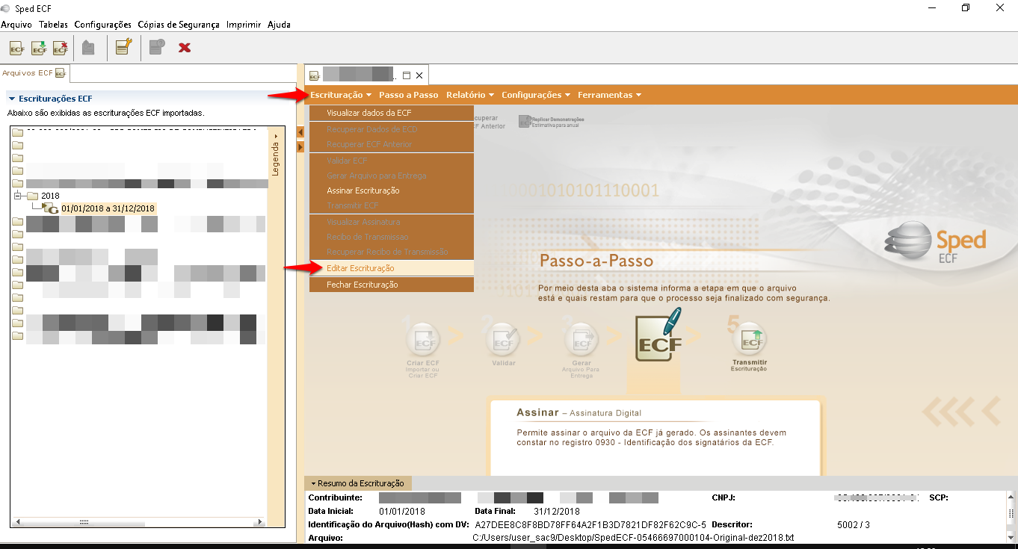Open the configuration icon with wrench
The height and width of the screenshot is (549, 1018).
coord(123,48)
